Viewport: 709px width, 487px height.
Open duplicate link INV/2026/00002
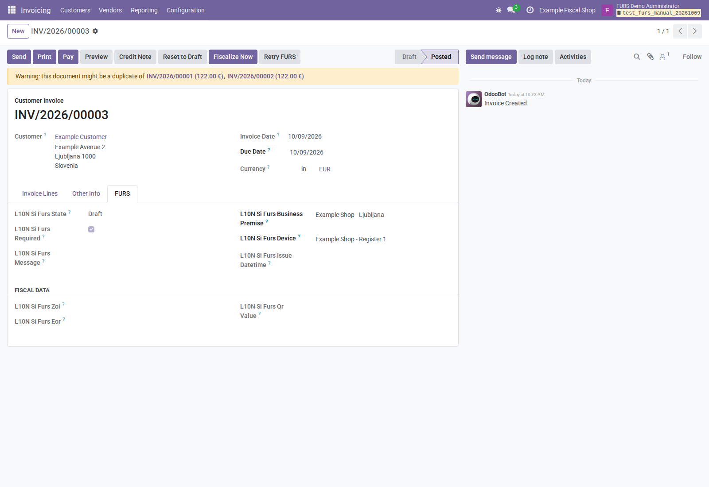265,76
